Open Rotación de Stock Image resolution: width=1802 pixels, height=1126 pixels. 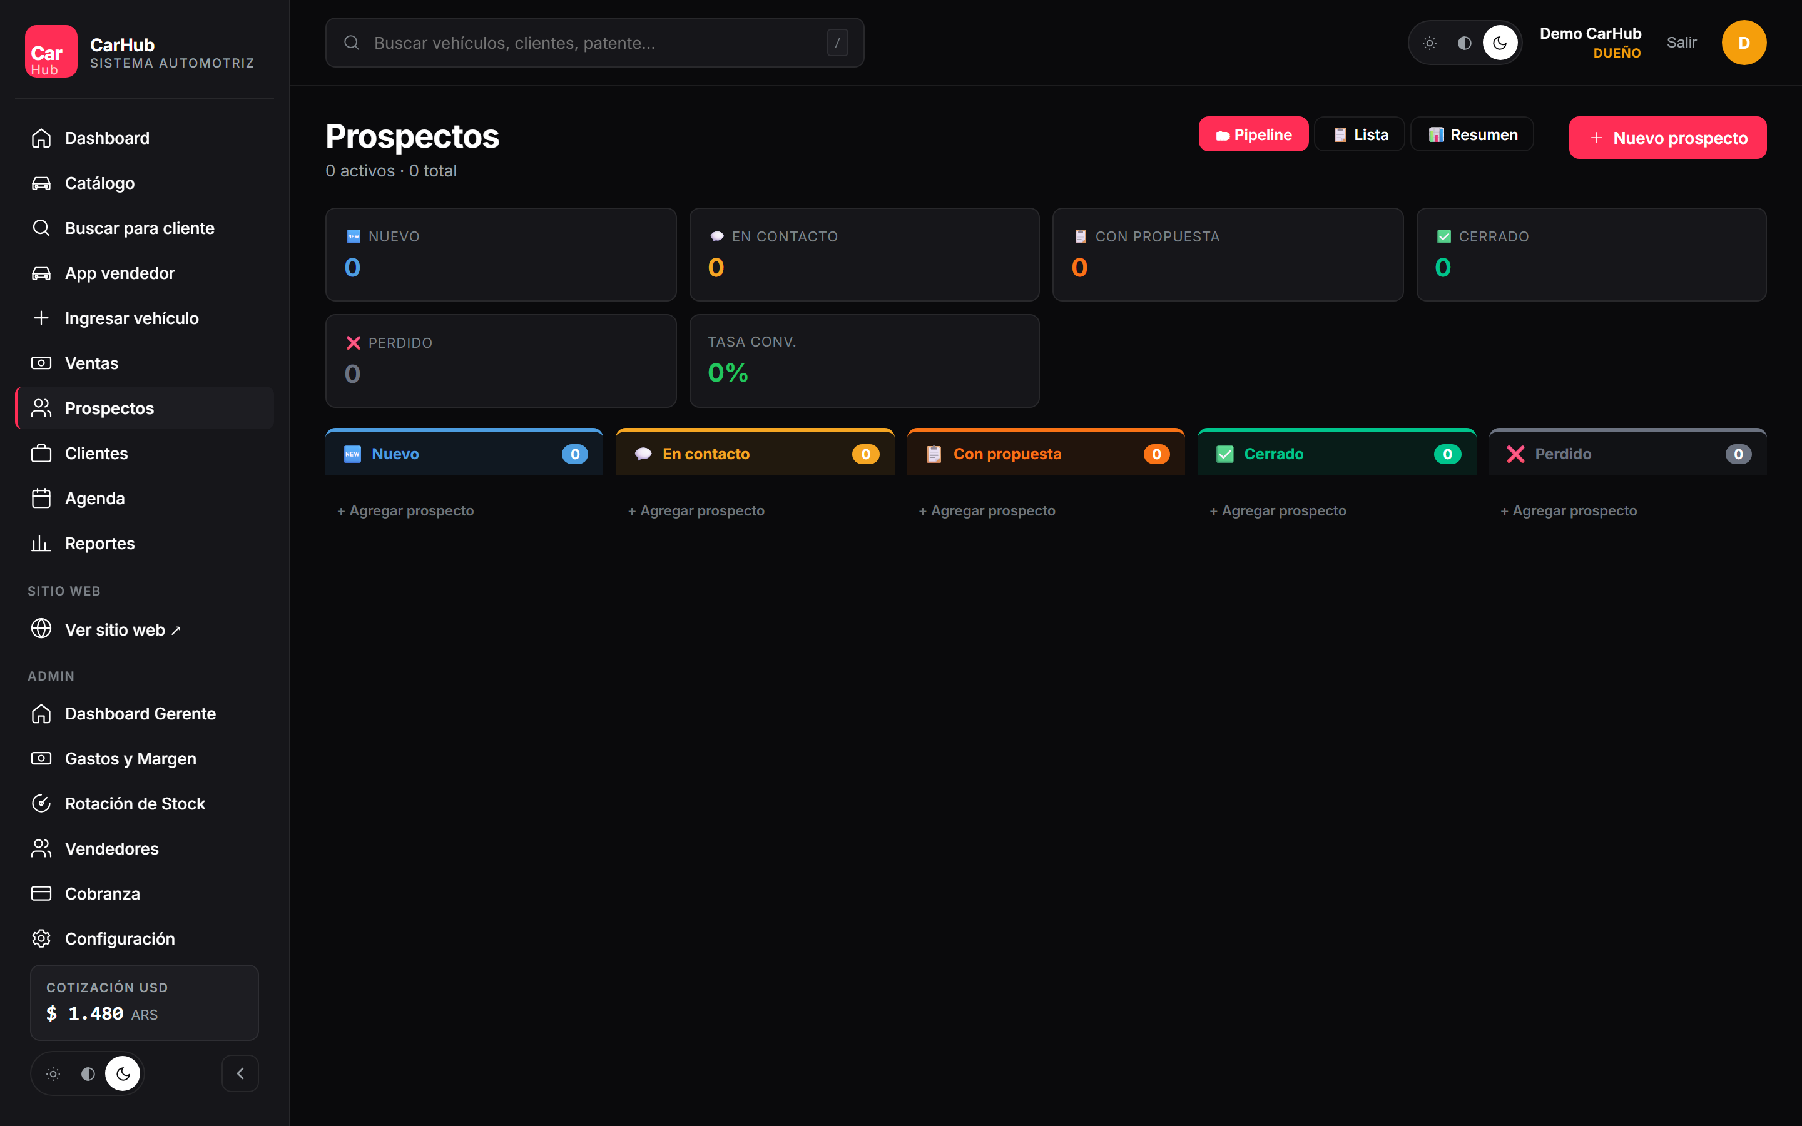click(x=145, y=804)
